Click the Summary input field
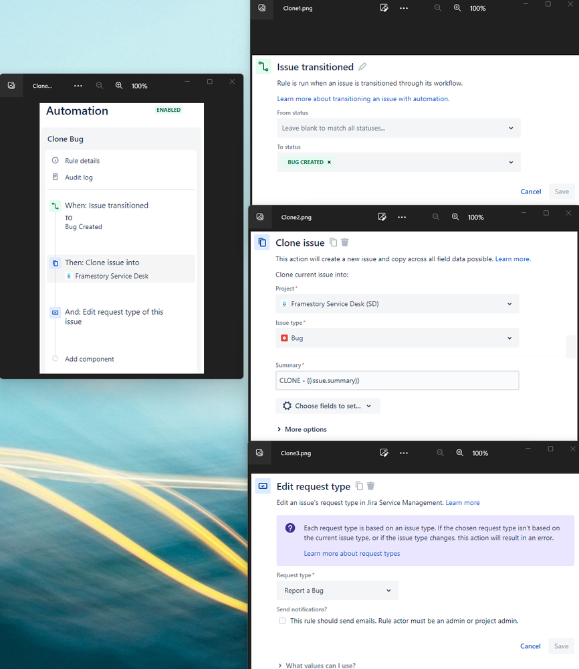The image size is (579, 669). pyautogui.click(x=397, y=380)
